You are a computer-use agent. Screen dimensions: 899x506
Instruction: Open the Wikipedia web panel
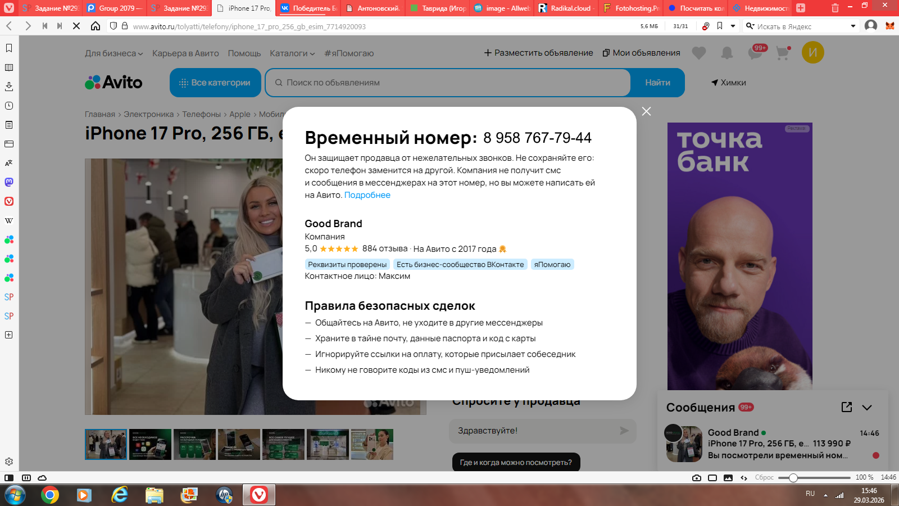(9, 220)
